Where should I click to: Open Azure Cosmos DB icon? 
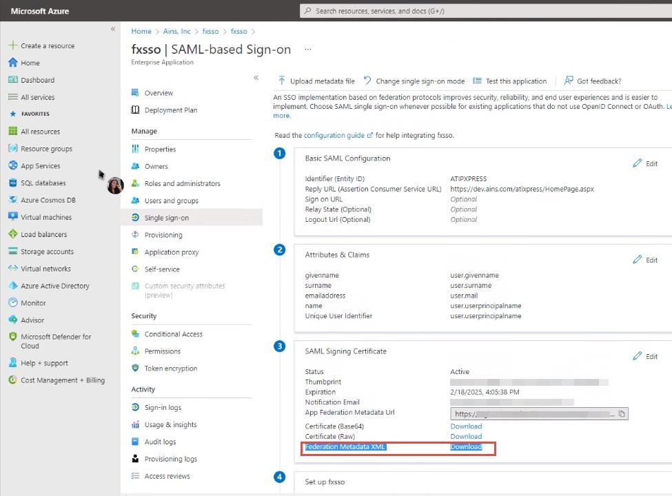pyautogui.click(x=13, y=200)
